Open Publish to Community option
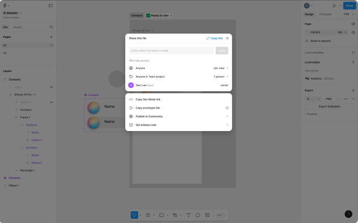Screen dimensions: 358x223 coord(178,116)
